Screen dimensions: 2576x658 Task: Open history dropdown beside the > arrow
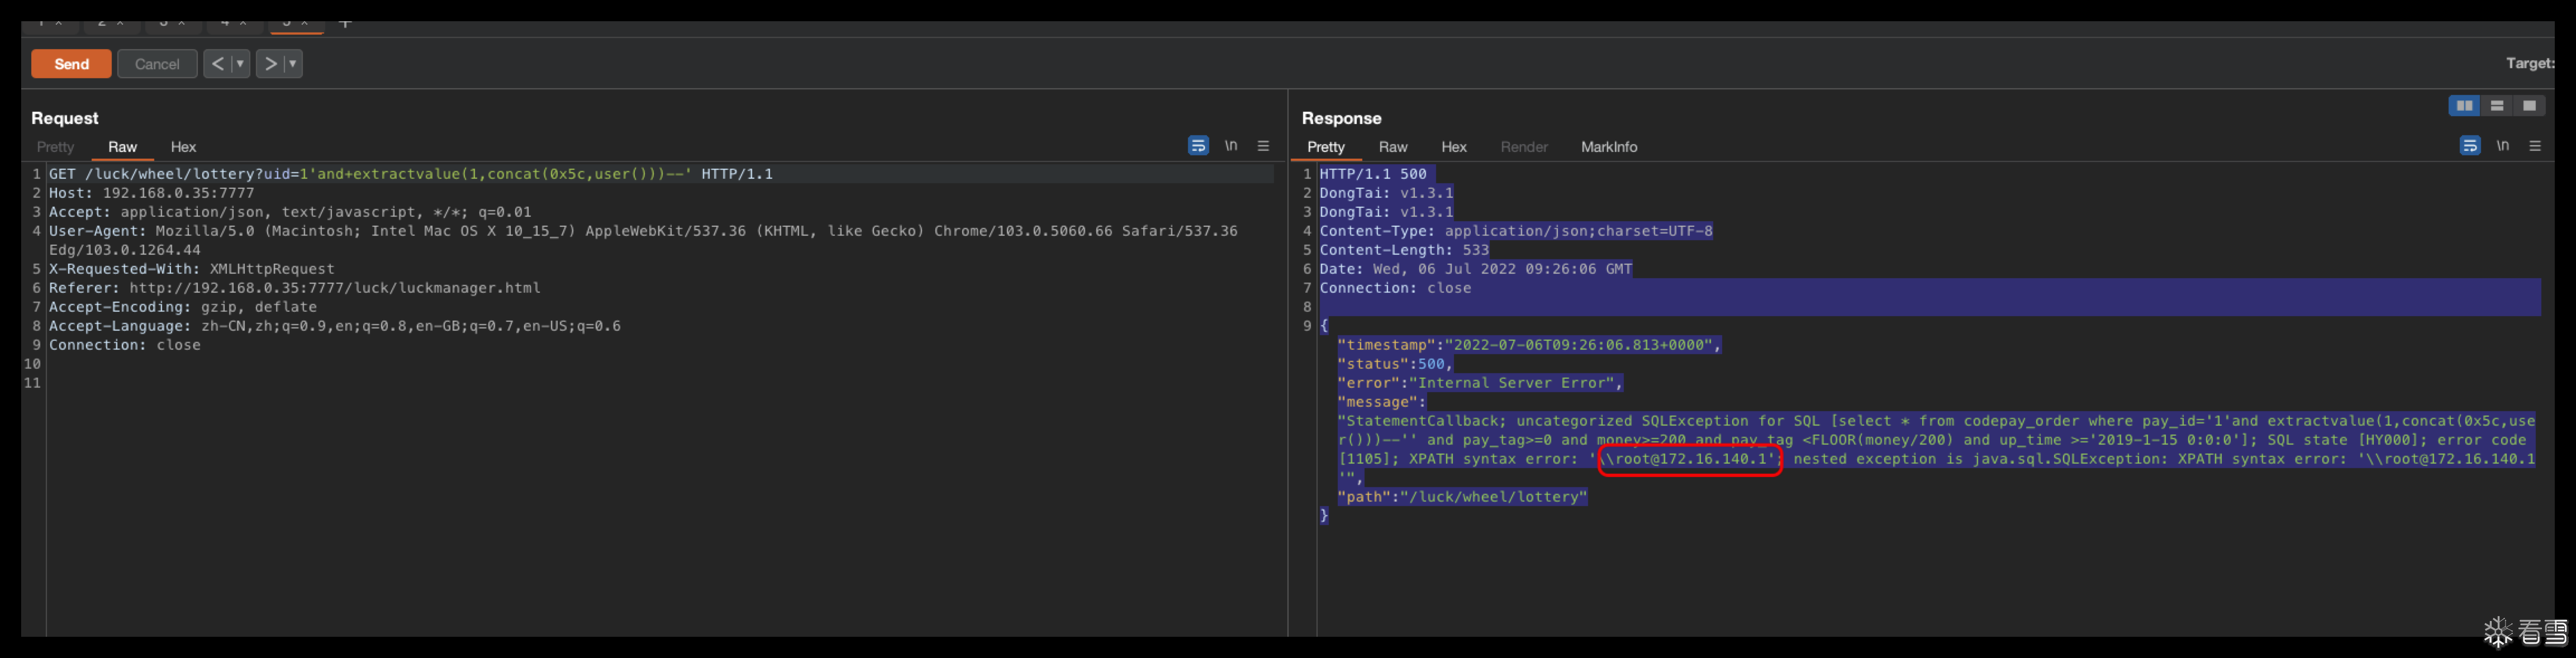click(293, 64)
